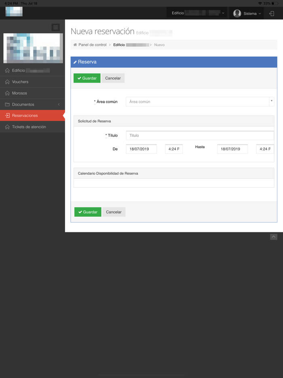The image size is (283, 378).
Task: Click the bottom Cancelar button
Action: click(x=114, y=212)
